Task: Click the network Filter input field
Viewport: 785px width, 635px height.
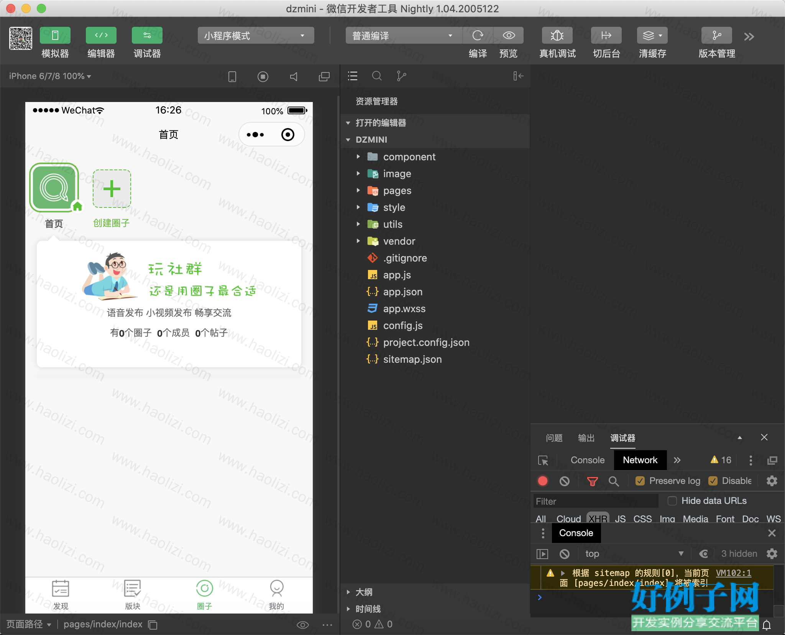Action: (x=596, y=501)
